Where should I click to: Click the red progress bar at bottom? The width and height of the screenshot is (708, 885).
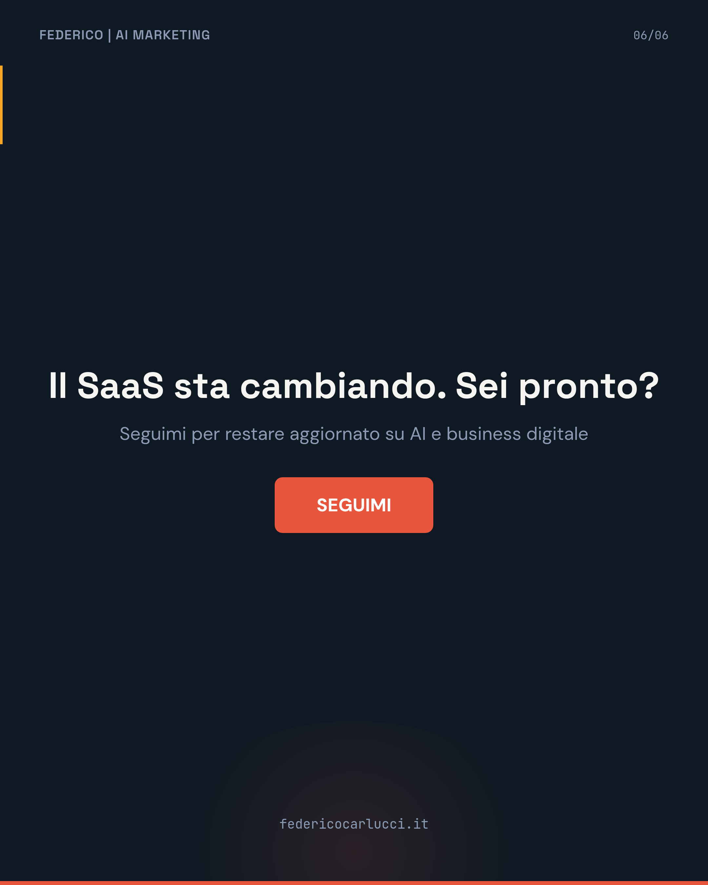pos(354,883)
